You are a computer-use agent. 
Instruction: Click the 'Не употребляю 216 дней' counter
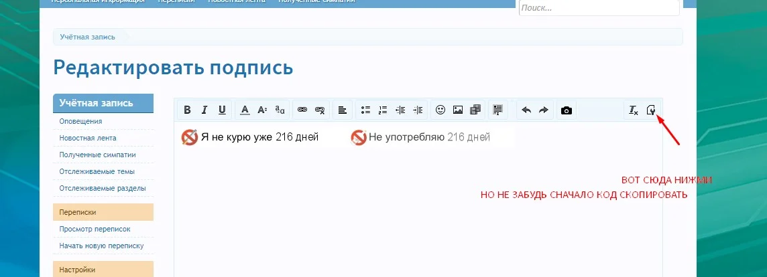click(420, 137)
